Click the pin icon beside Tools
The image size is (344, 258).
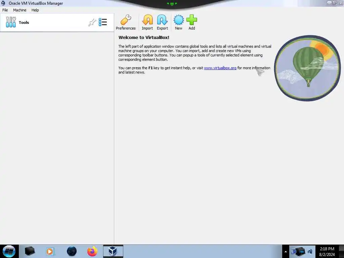coord(92,23)
